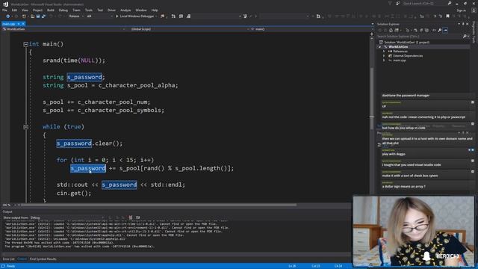Click Clear All icon in Output toolbar
This screenshot has height=269, width=478.
point(131,217)
